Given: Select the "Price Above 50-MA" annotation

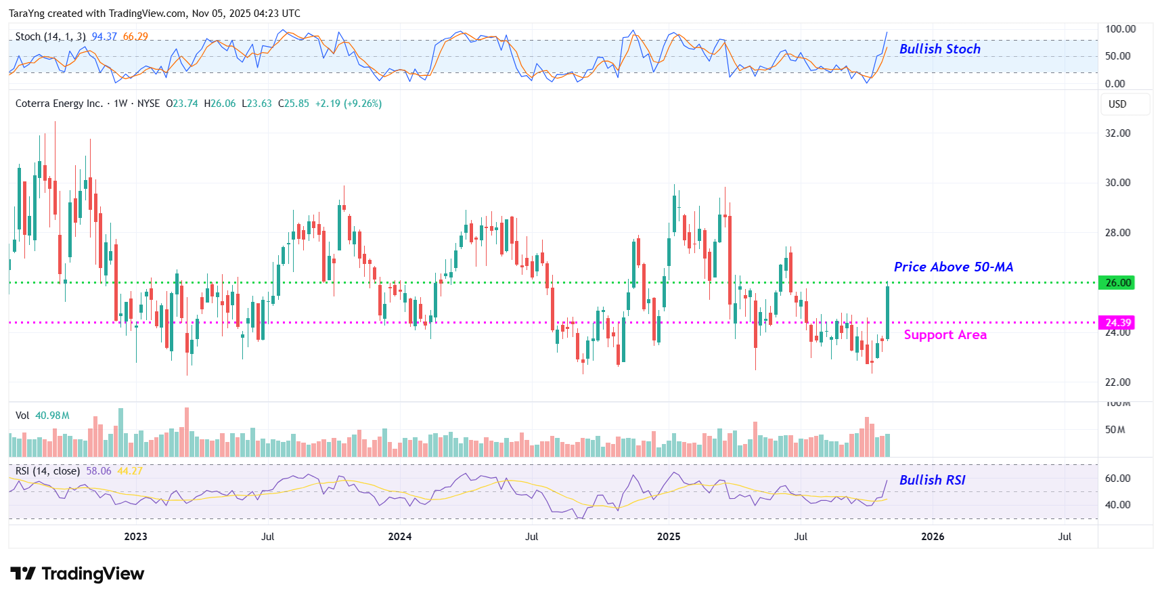Looking at the screenshot, I should tap(953, 267).
